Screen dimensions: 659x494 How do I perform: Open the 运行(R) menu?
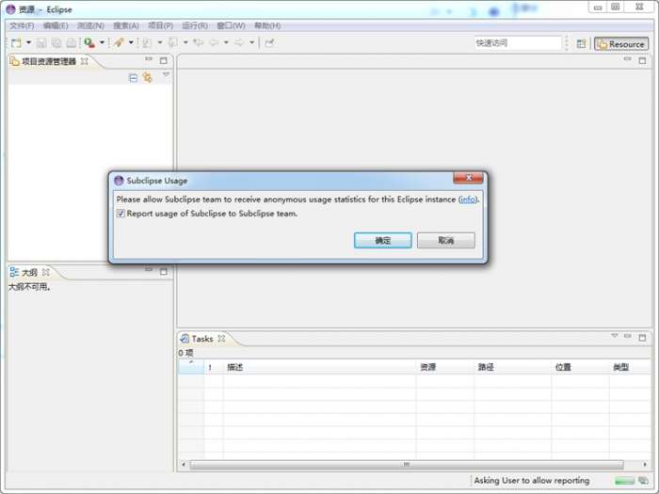click(195, 26)
